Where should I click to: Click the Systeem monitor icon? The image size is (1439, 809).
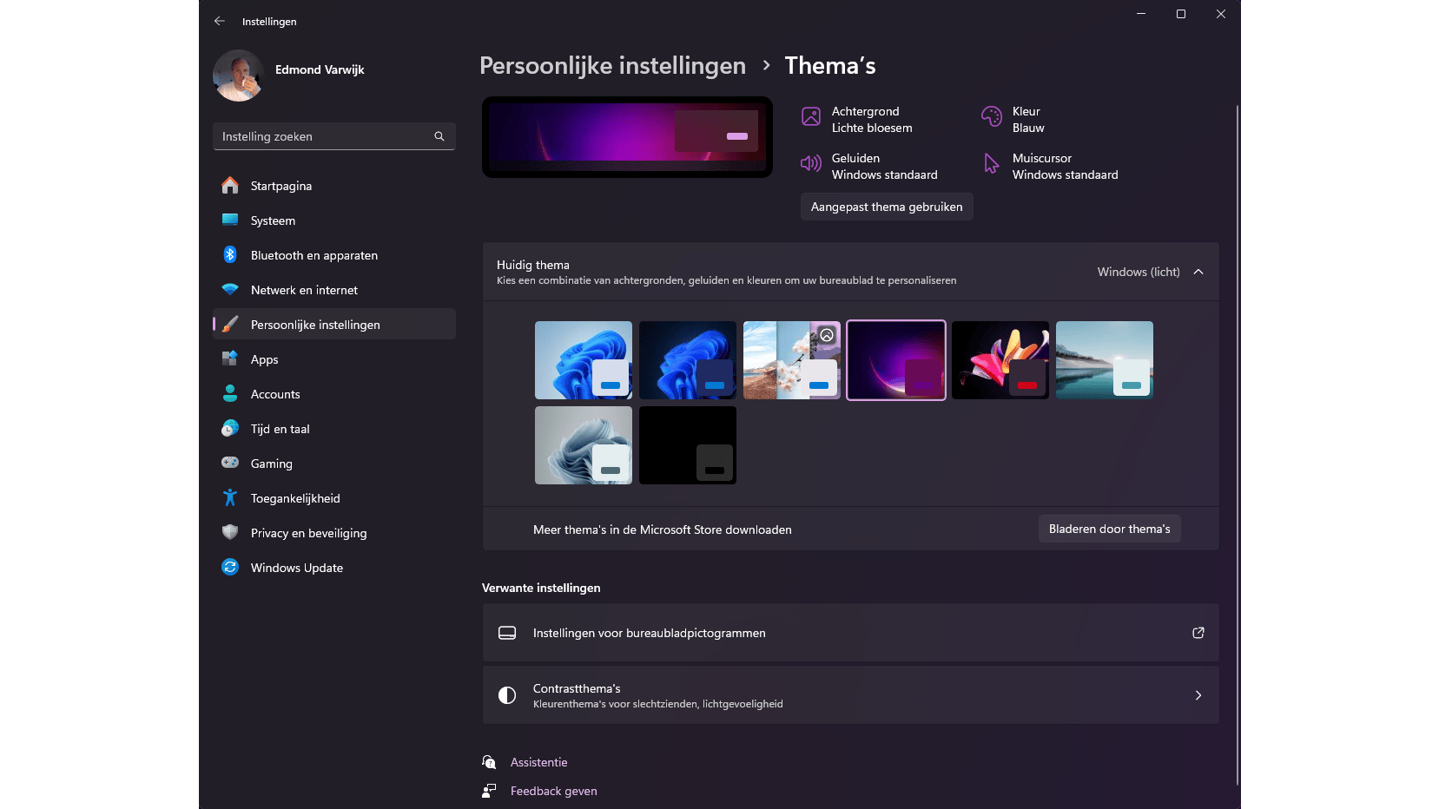(230, 220)
